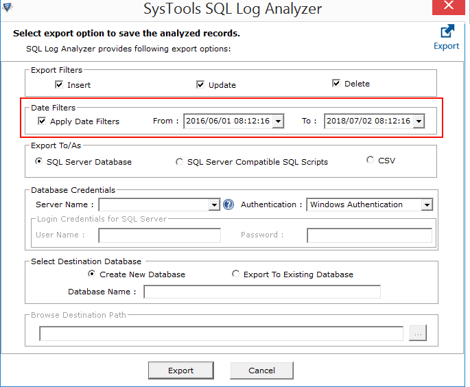Close the SQL Log Analyzer dialog
470x387 pixels.
coord(449,5)
